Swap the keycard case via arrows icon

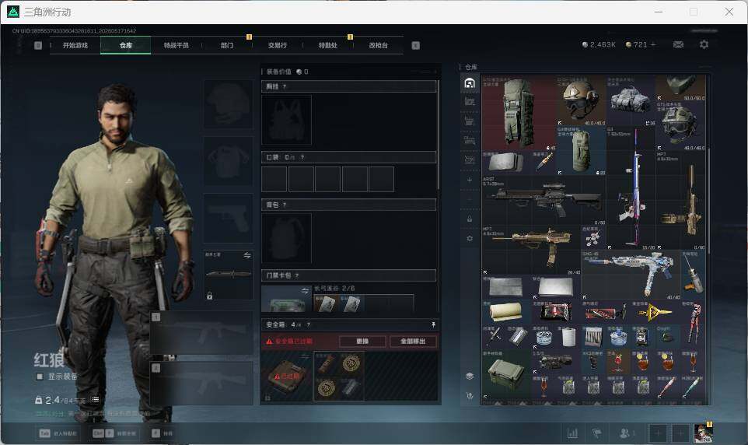(x=306, y=291)
